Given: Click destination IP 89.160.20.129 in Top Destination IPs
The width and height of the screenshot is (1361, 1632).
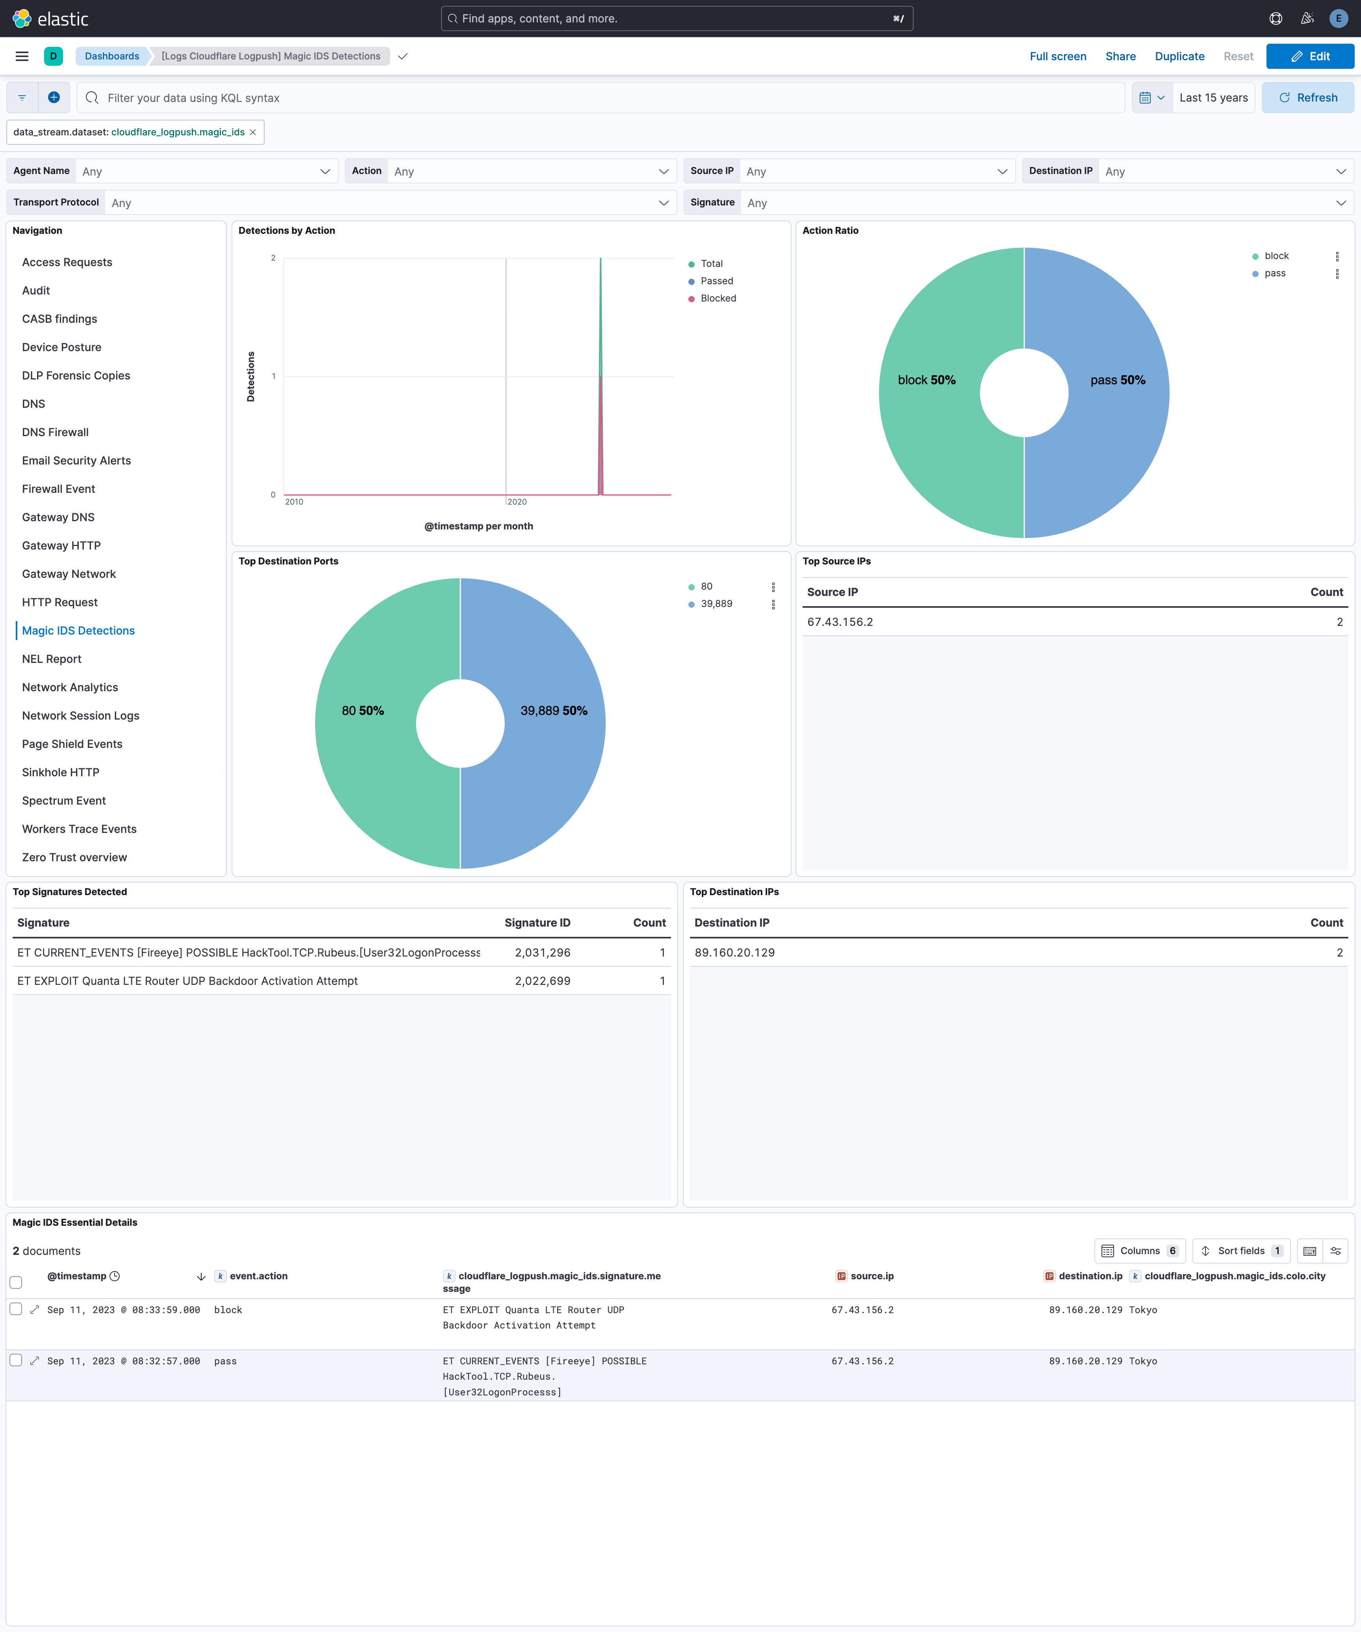Looking at the screenshot, I should pos(734,953).
